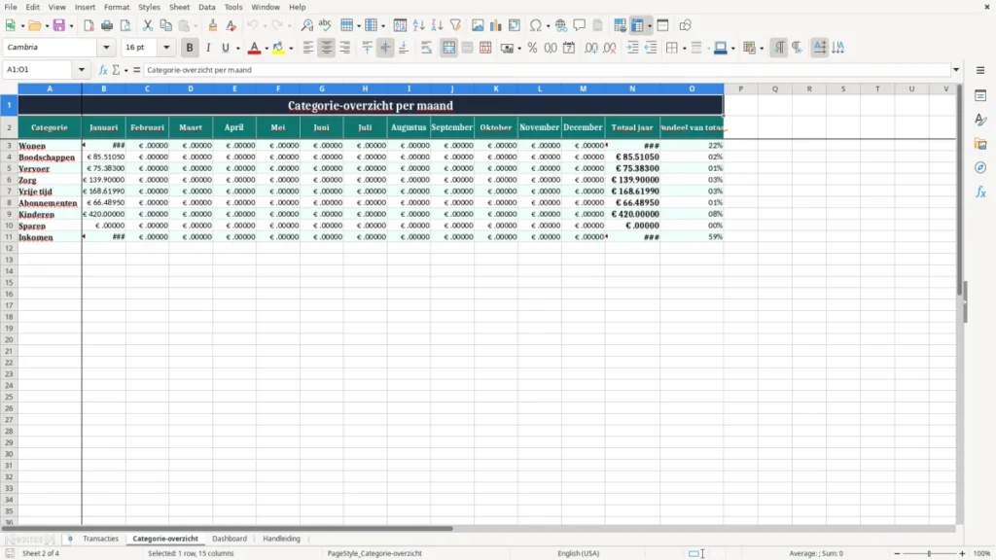Open the Data menu
The height and width of the screenshot is (560, 996).
coord(206,7)
